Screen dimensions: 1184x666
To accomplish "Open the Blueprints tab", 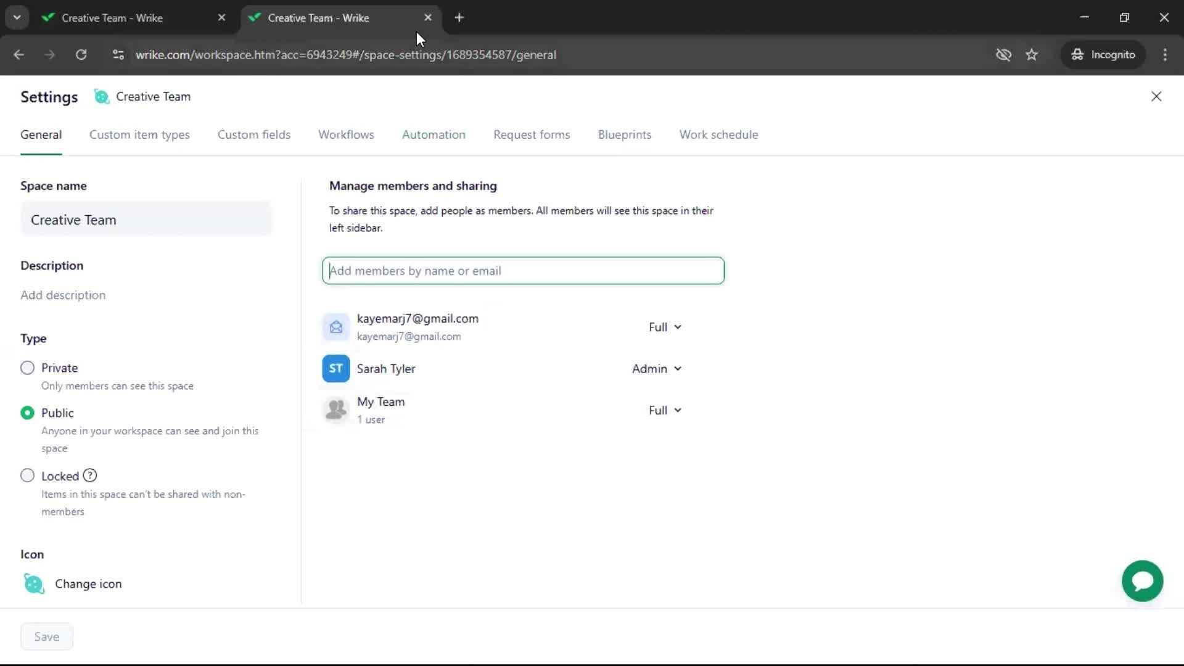I will [624, 135].
